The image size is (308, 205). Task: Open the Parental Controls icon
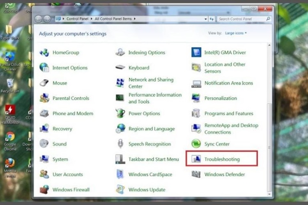click(x=44, y=98)
